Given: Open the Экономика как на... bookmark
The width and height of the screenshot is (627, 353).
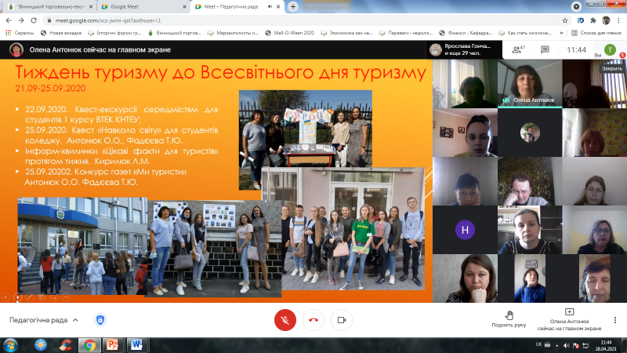Looking at the screenshot, I should [346, 33].
